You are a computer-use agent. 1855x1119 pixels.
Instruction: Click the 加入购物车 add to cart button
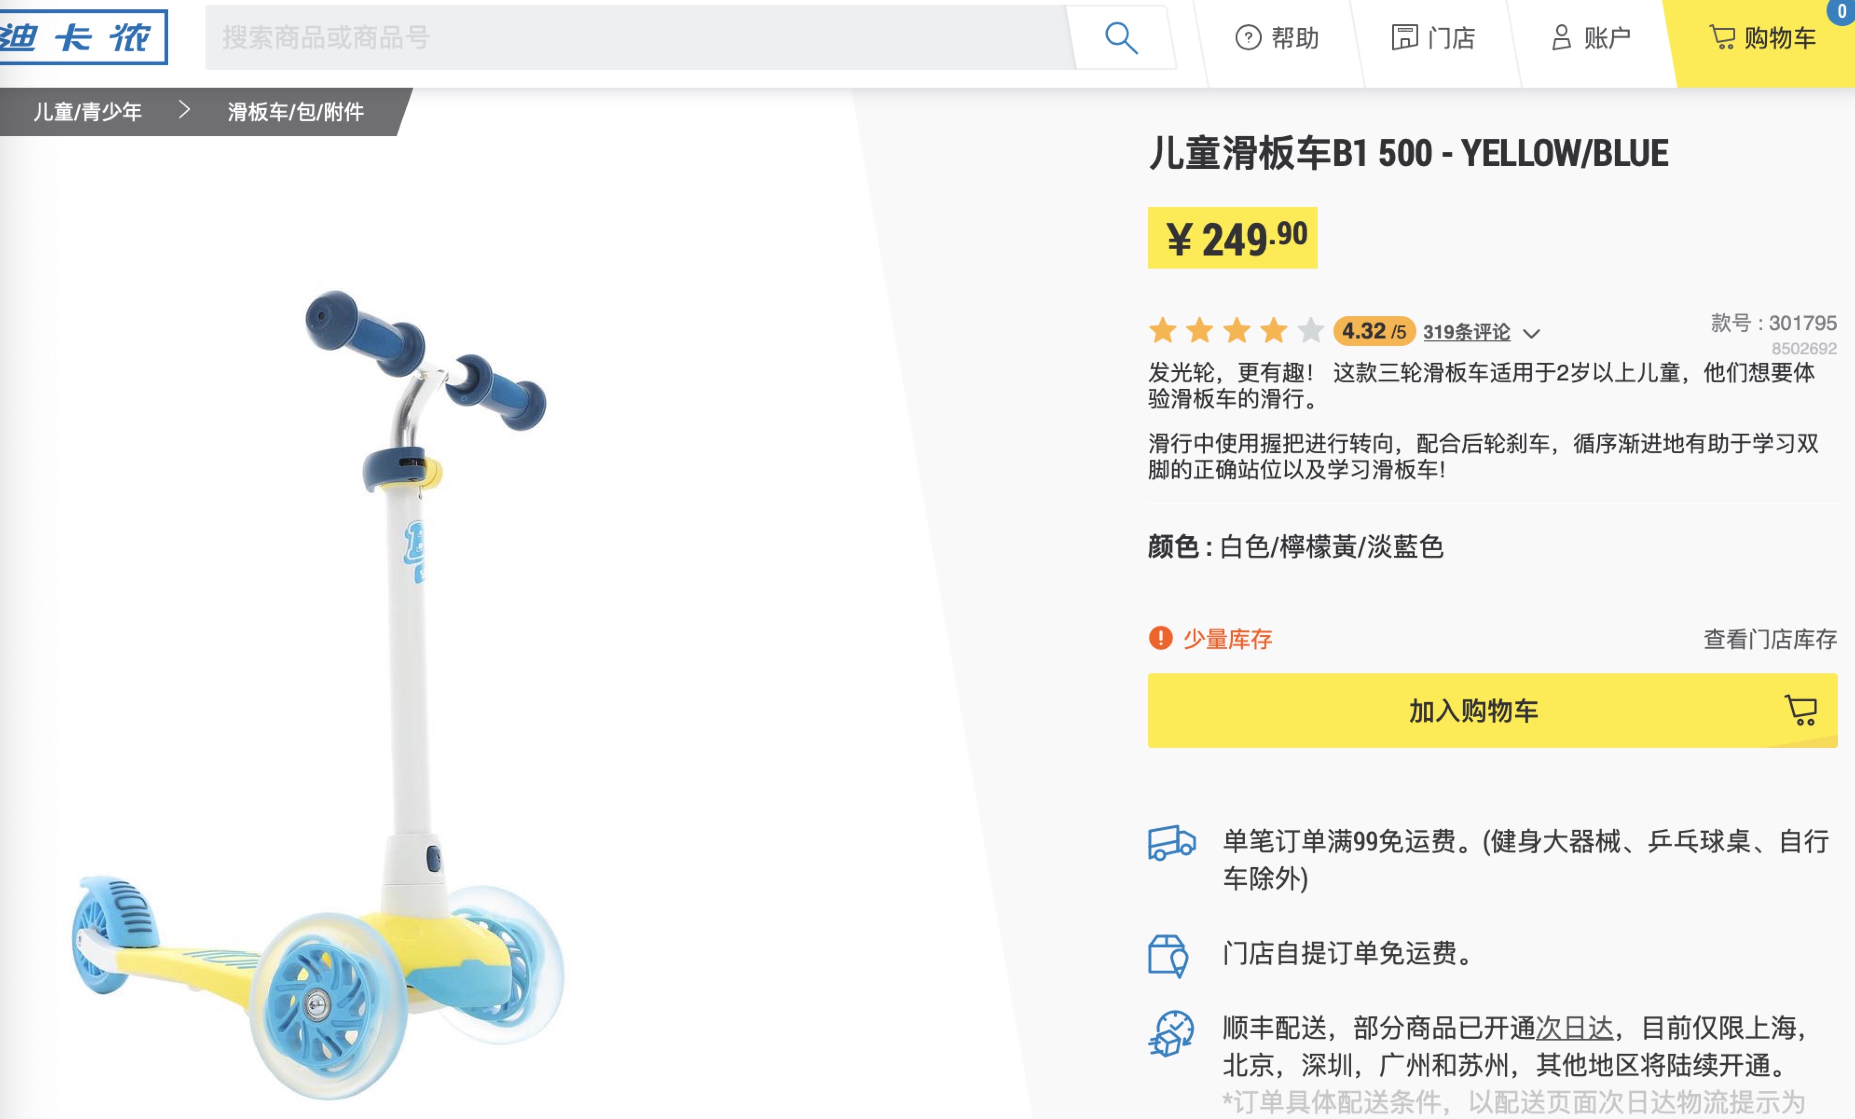[1492, 710]
